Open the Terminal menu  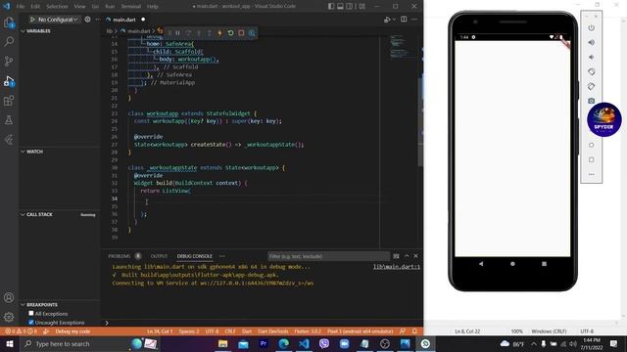pyautogui.click(x=130, y=7)
